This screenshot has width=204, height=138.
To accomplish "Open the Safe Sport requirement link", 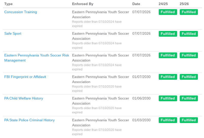I will (x=13, y=34).
